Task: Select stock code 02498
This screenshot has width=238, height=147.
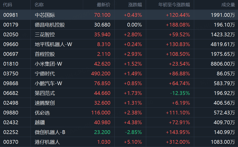Action: [11, 103]
